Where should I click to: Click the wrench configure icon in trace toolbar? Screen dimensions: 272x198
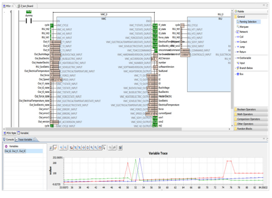point(51,147)
